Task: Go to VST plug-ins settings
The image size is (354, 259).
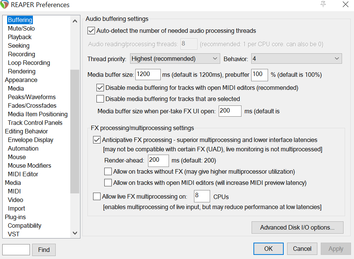Action: tap(13, 234)
